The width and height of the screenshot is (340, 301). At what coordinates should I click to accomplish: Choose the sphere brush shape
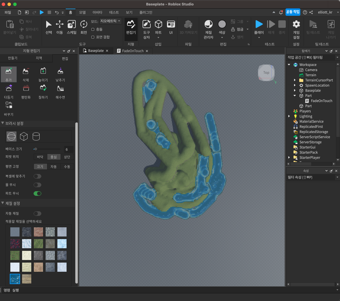coord(11,136)
